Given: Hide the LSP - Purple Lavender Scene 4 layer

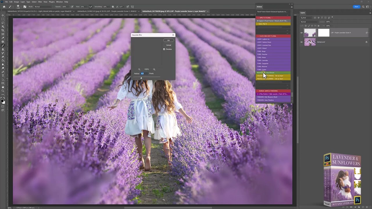Looking at the screenshot, I should [301, 33].
